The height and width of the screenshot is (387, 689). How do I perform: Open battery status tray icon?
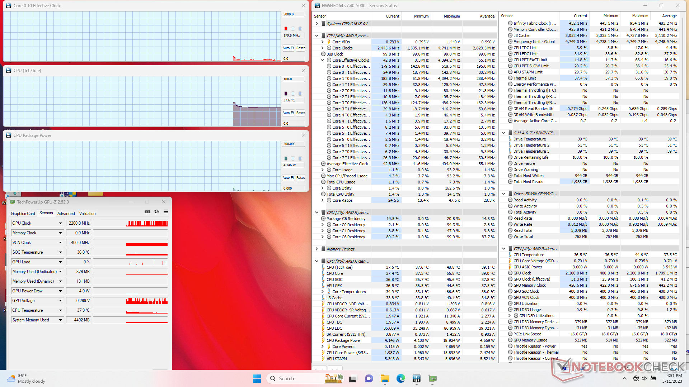[653, 378]
